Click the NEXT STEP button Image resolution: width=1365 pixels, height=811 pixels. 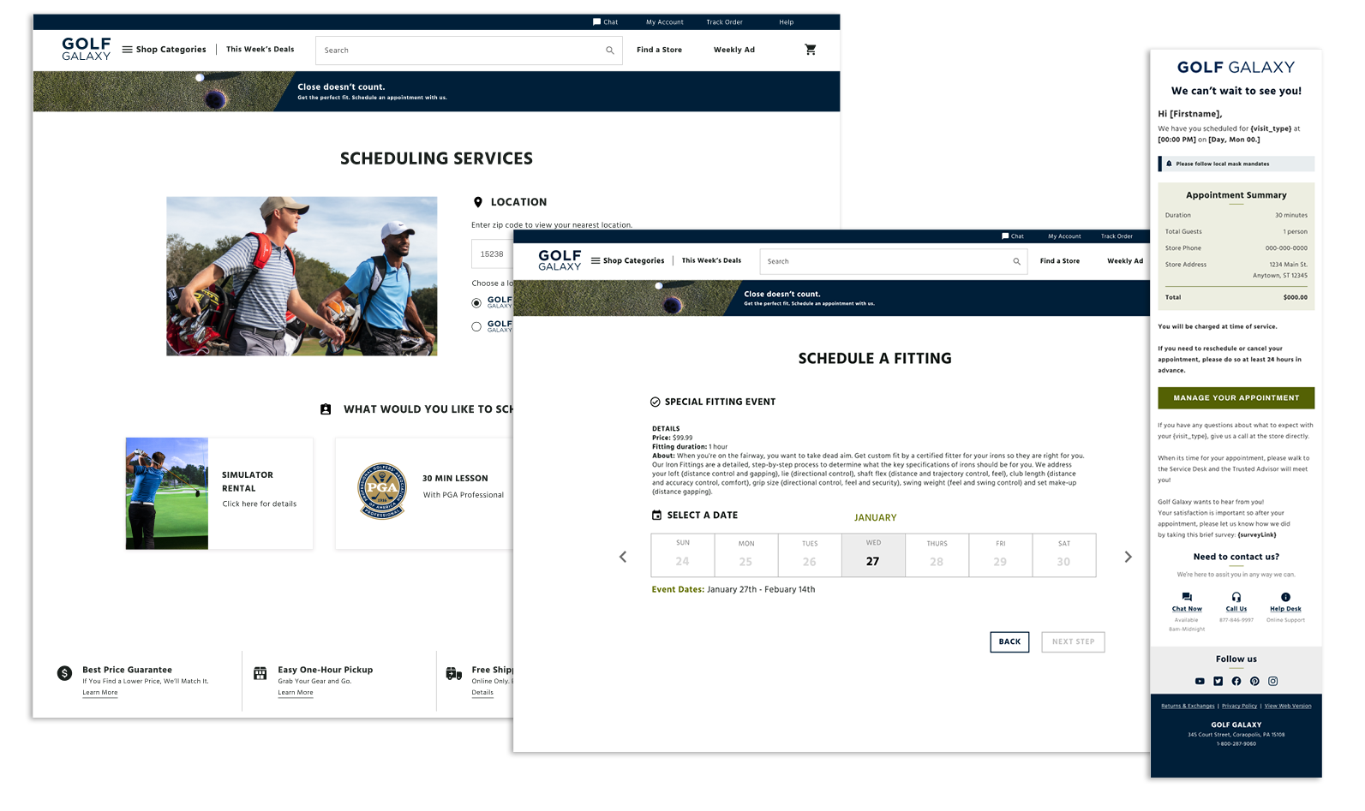click(1073, 642)
